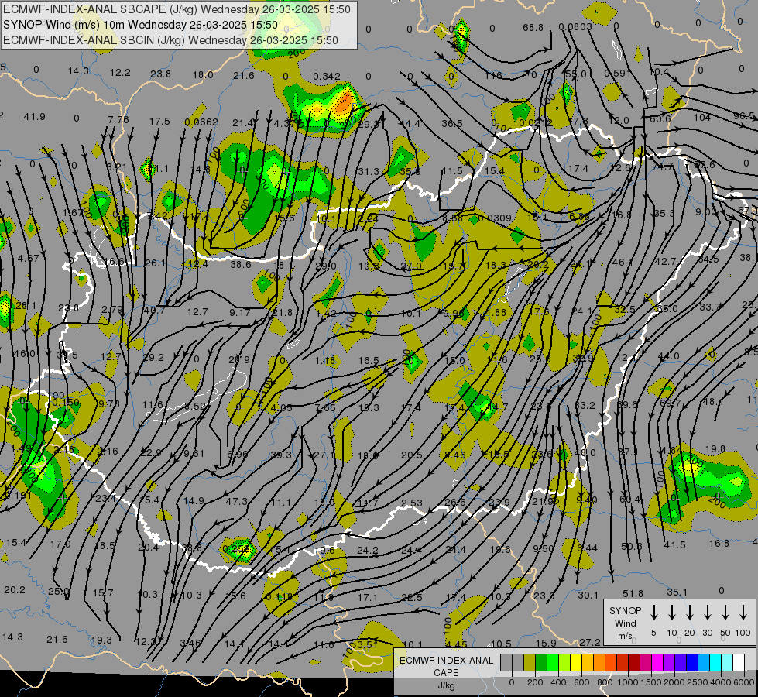Click the 20 m/s wind arrow in SYNOP legend

point(690,613)
